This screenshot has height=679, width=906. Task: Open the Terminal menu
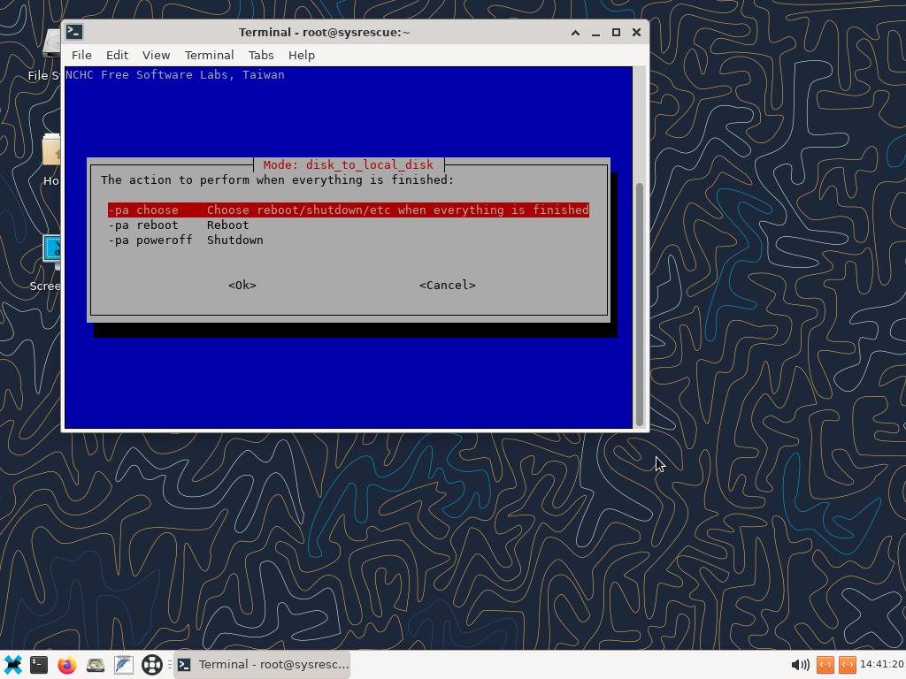(x=209, y=55)
